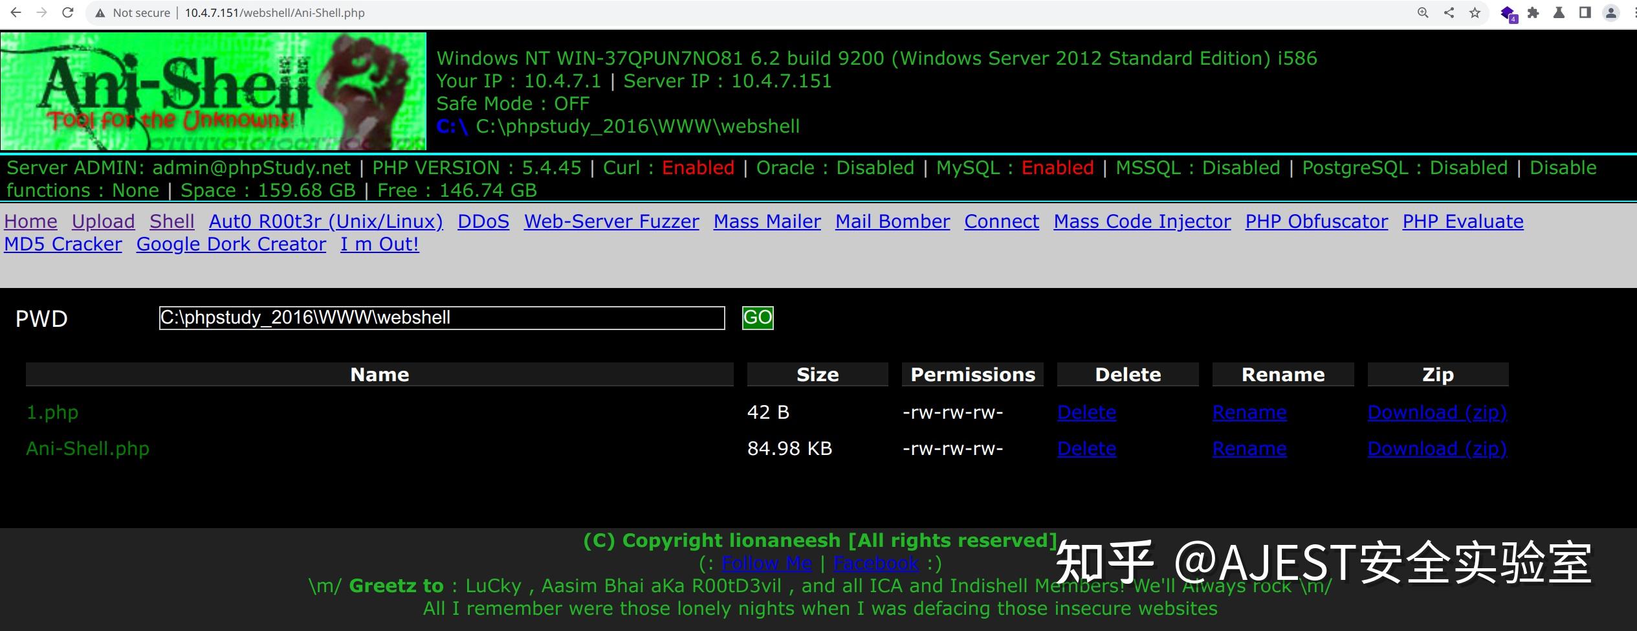This screenshot has height=631, width=1637.
Task: Download 1.php as zip
Action: pos(1437,412)
